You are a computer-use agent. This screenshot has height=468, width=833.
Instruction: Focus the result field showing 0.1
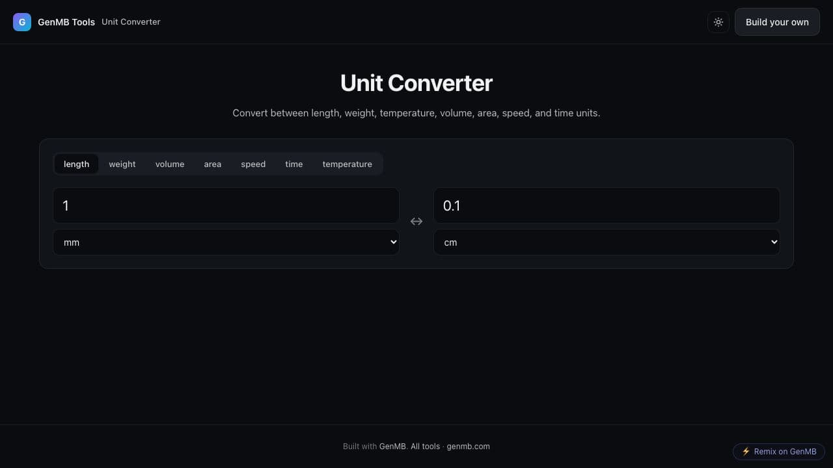tap(607, 205)
